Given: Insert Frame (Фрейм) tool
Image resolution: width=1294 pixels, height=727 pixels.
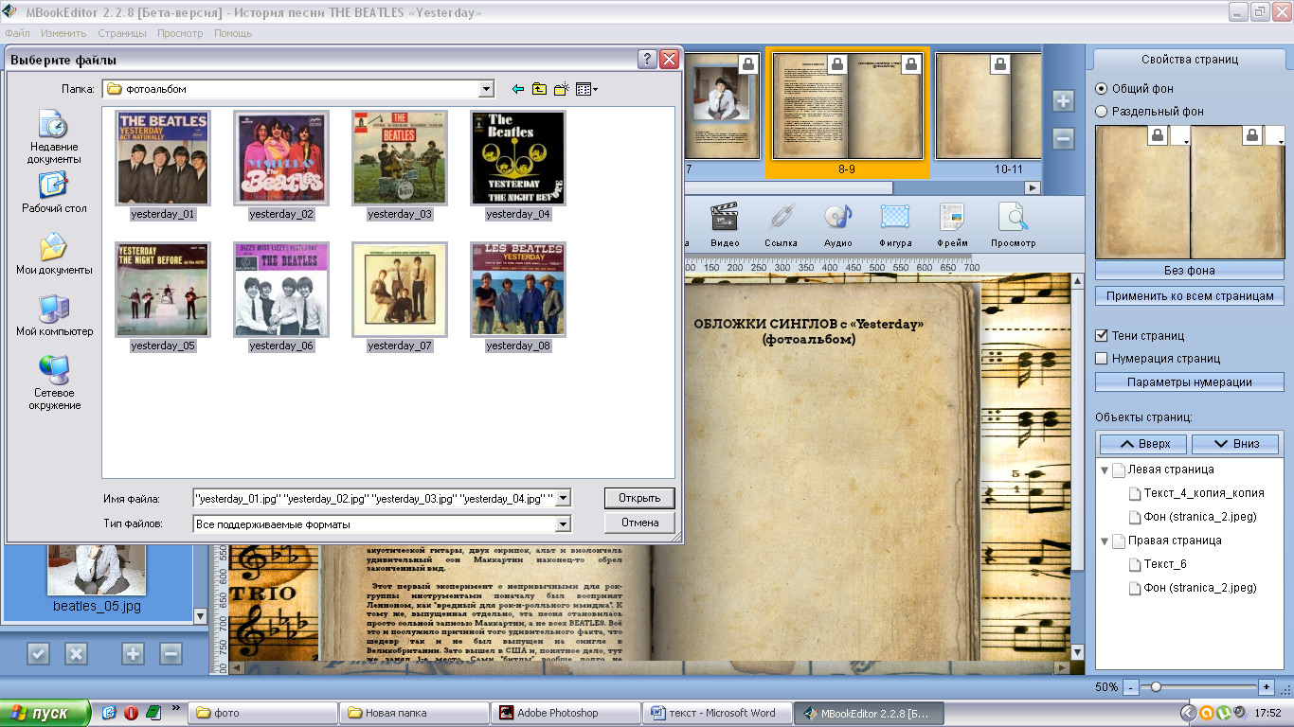Looking at the screenshot, I should click(952, 225).
